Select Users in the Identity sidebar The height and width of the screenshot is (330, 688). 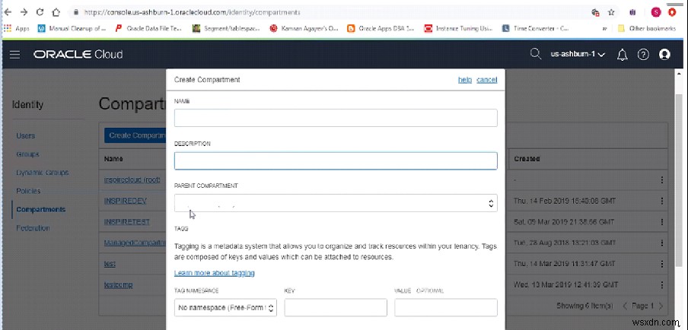click(25, 136)
